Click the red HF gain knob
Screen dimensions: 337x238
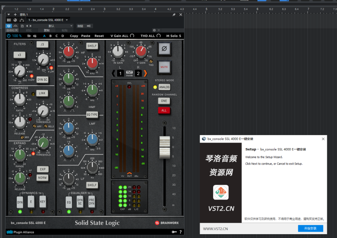point(69,52)
